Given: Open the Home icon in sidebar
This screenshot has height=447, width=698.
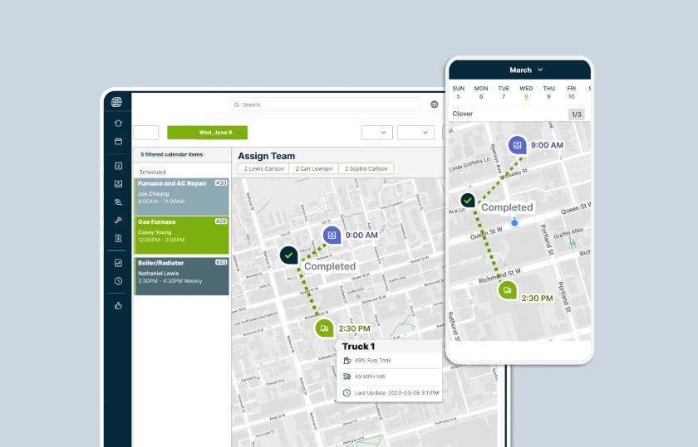Looking at the screenshot, I should tap(118, 123).
